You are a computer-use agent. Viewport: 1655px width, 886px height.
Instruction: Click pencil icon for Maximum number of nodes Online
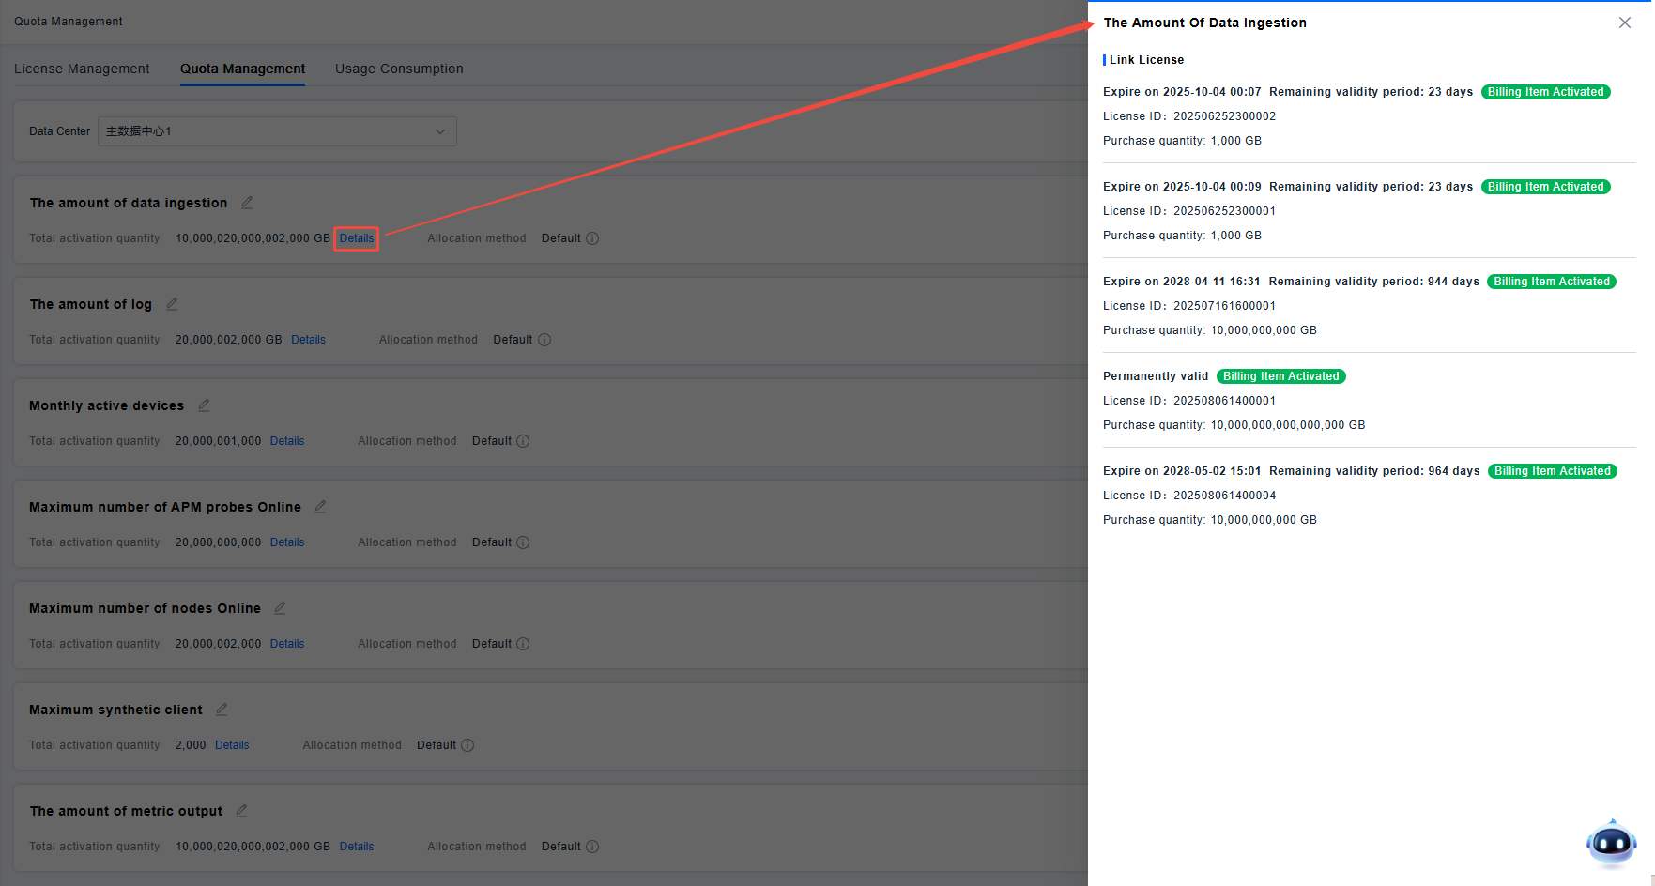click(x=280, y=608)
